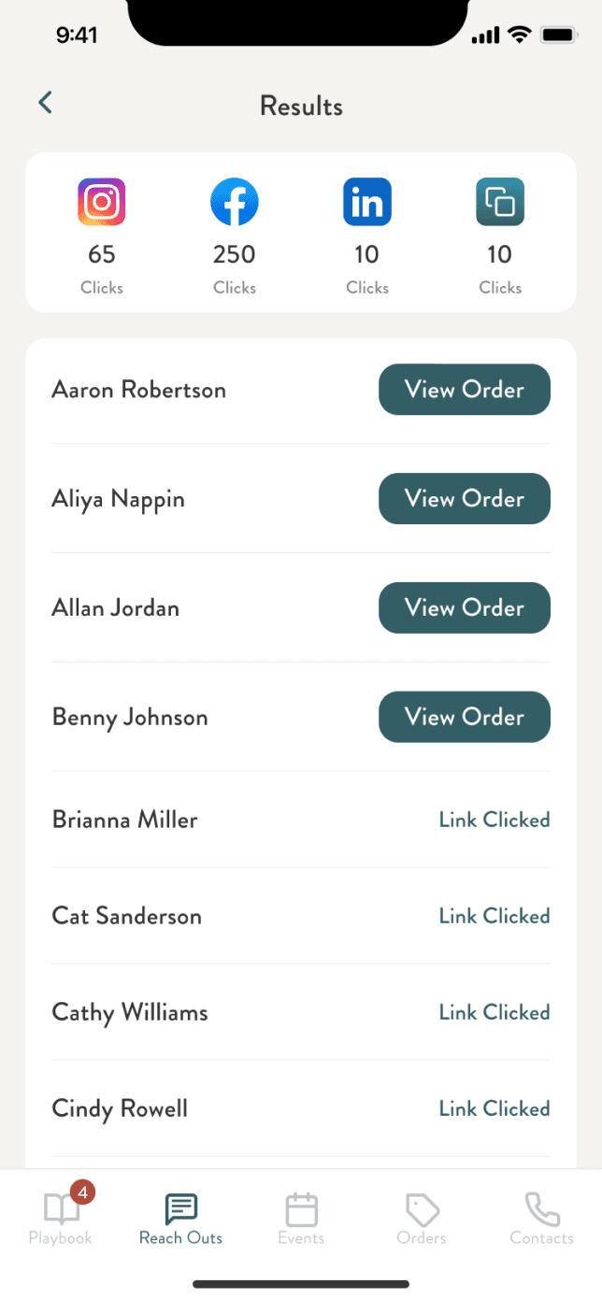Tap Link Clicked for Cindy Rowell
This screenshot has height=1299, width=602.
(x=494, y=1108)
